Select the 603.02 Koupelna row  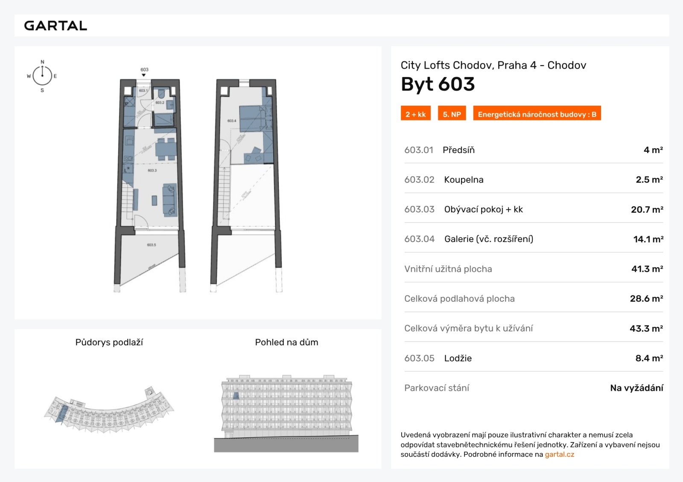pos(534,180)
